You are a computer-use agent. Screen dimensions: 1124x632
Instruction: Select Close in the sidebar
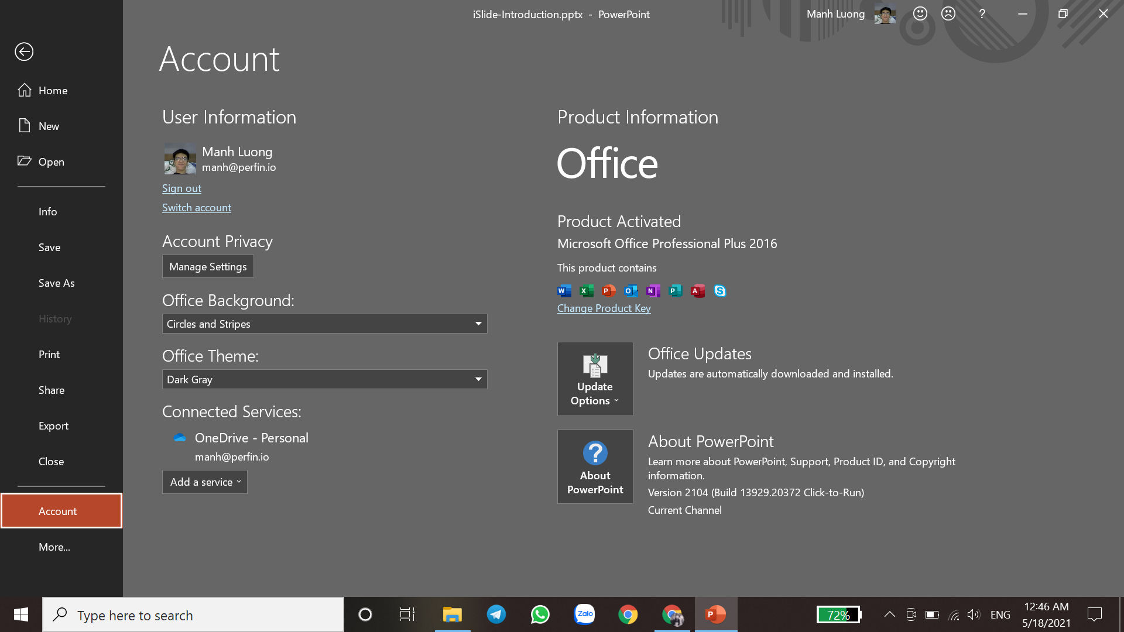tap(61, 461)
